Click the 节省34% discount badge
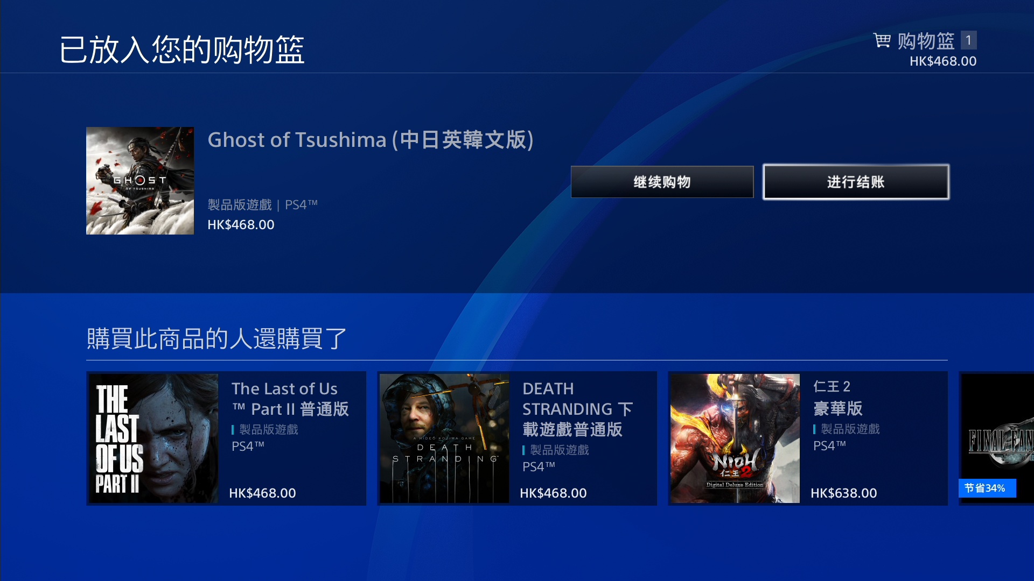This screenshot has height=581, width=1034. [x=987, y=488]
